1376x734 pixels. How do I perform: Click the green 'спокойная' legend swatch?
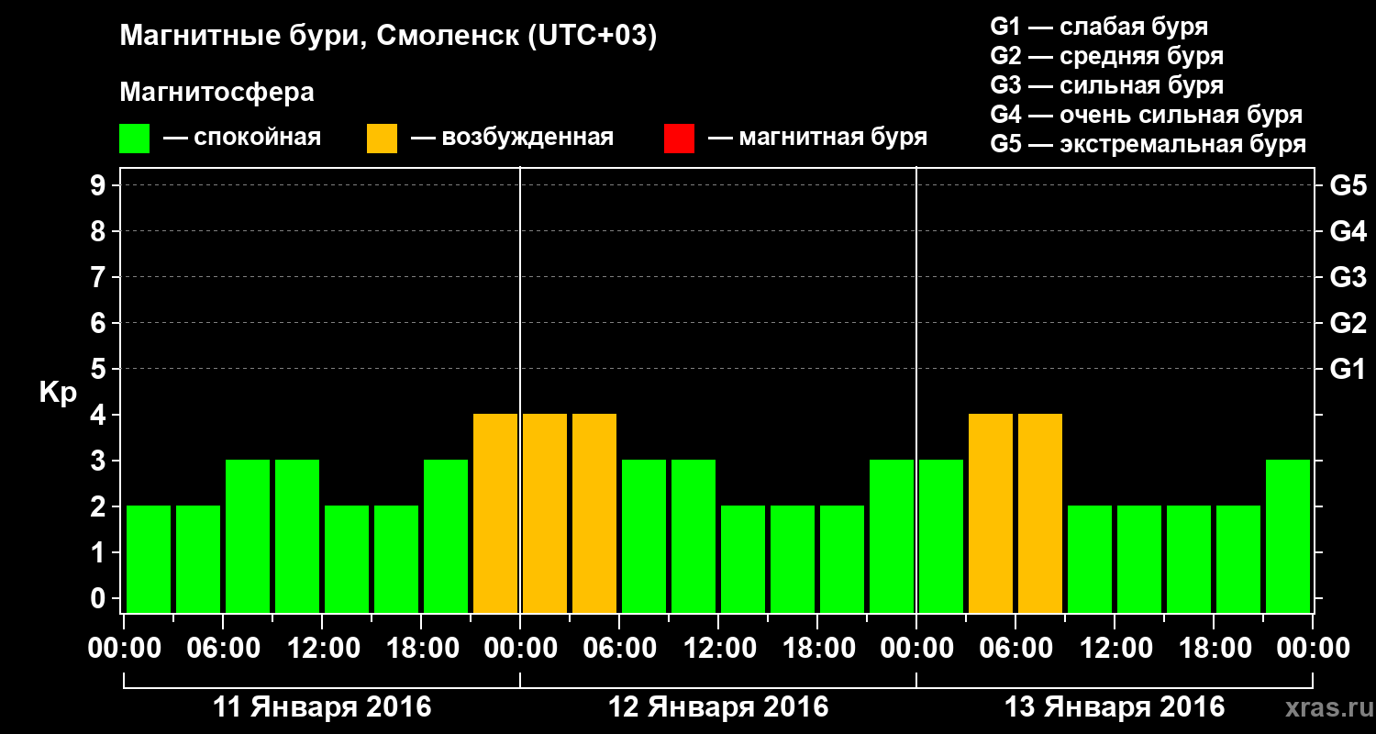tap(134, 139)
